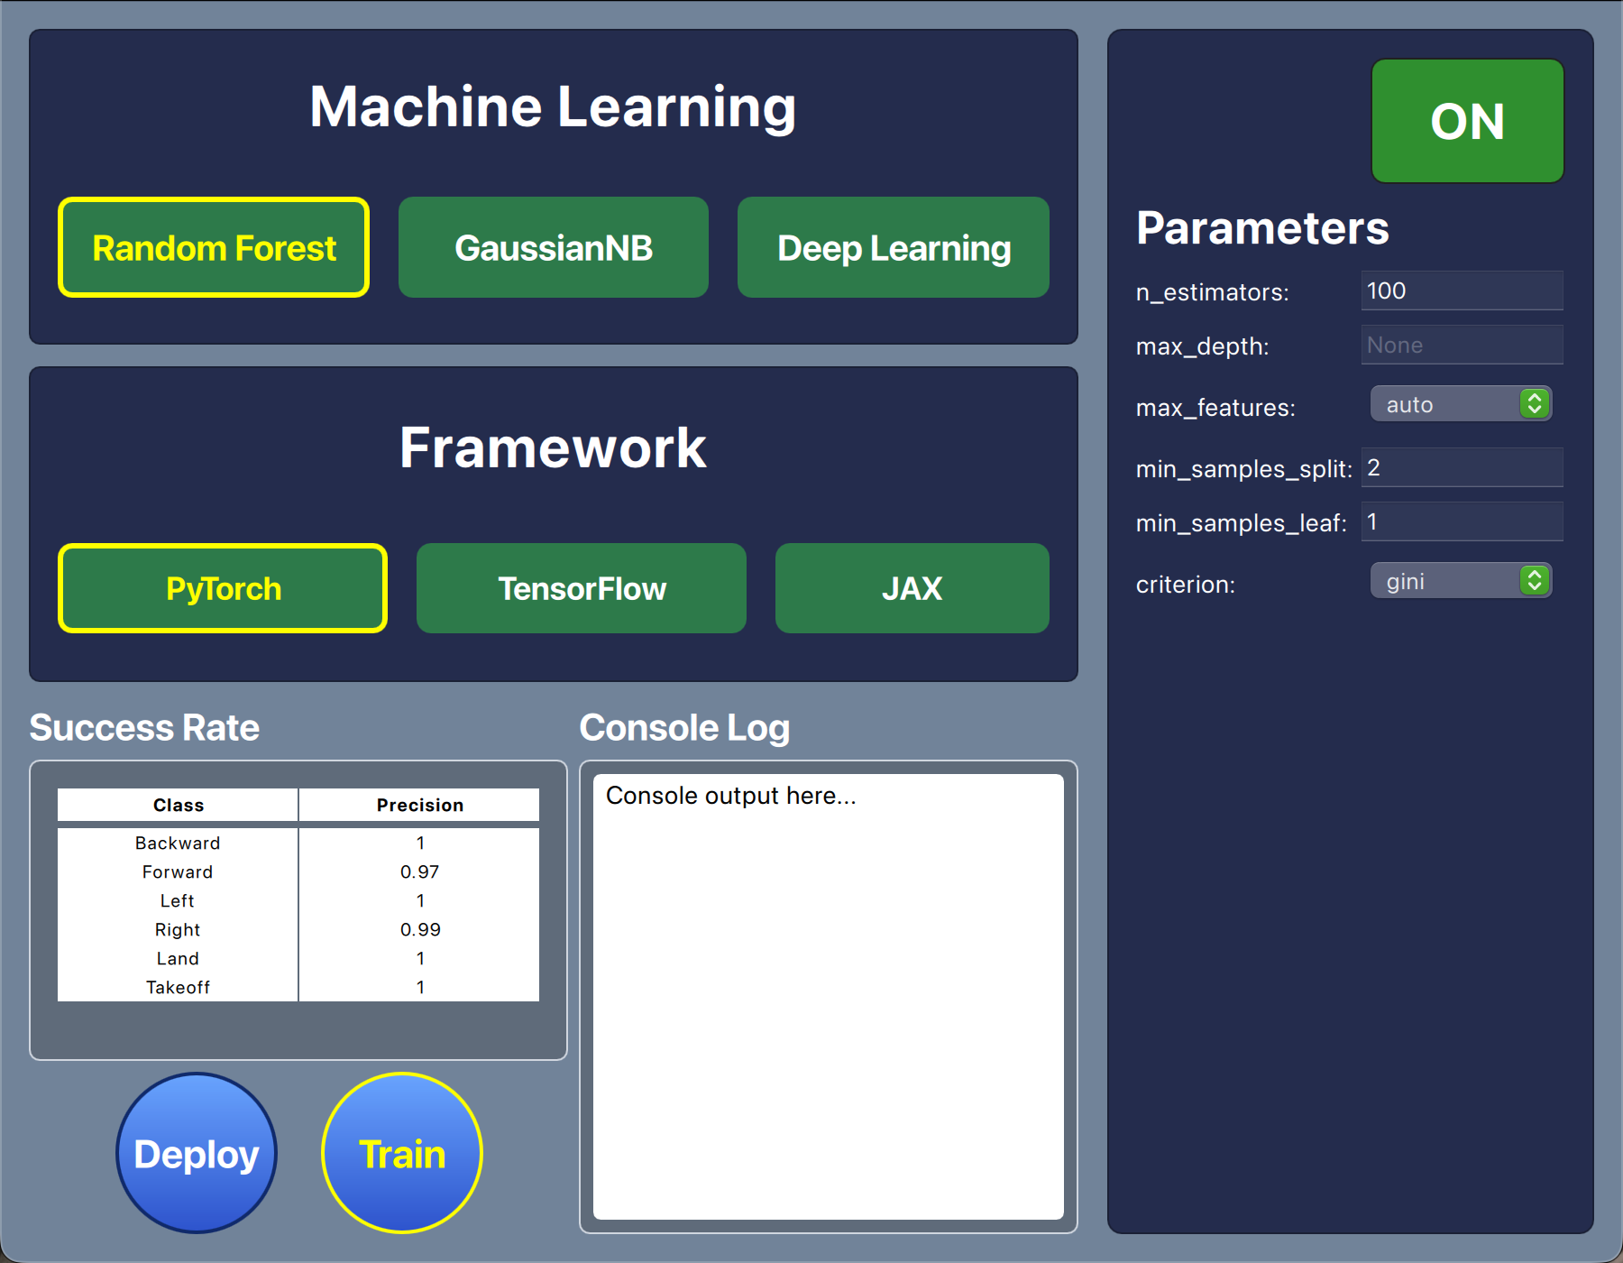Click the Machine Learning title
Image resolution: width=1623 pixels, height=1263 pixels.
tap(553, 106)
